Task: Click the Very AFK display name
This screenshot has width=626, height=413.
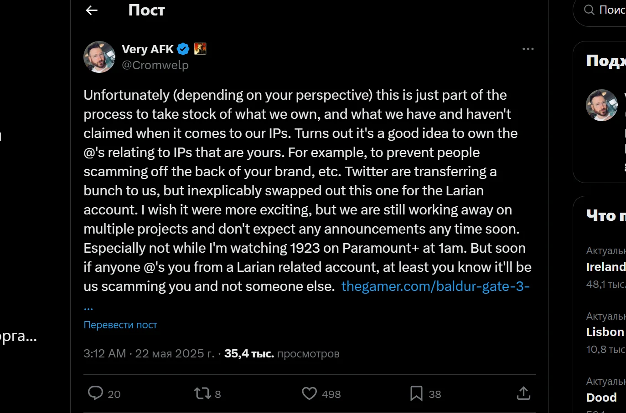Action: tap(148, 49)
